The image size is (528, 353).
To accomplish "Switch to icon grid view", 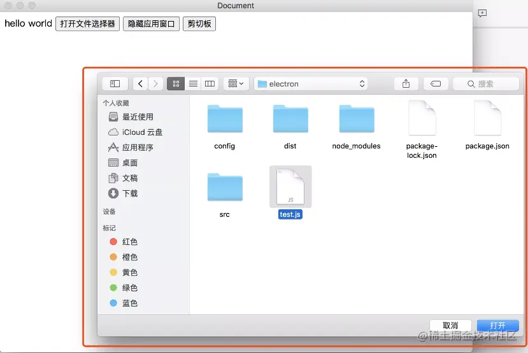I will 176,84.
